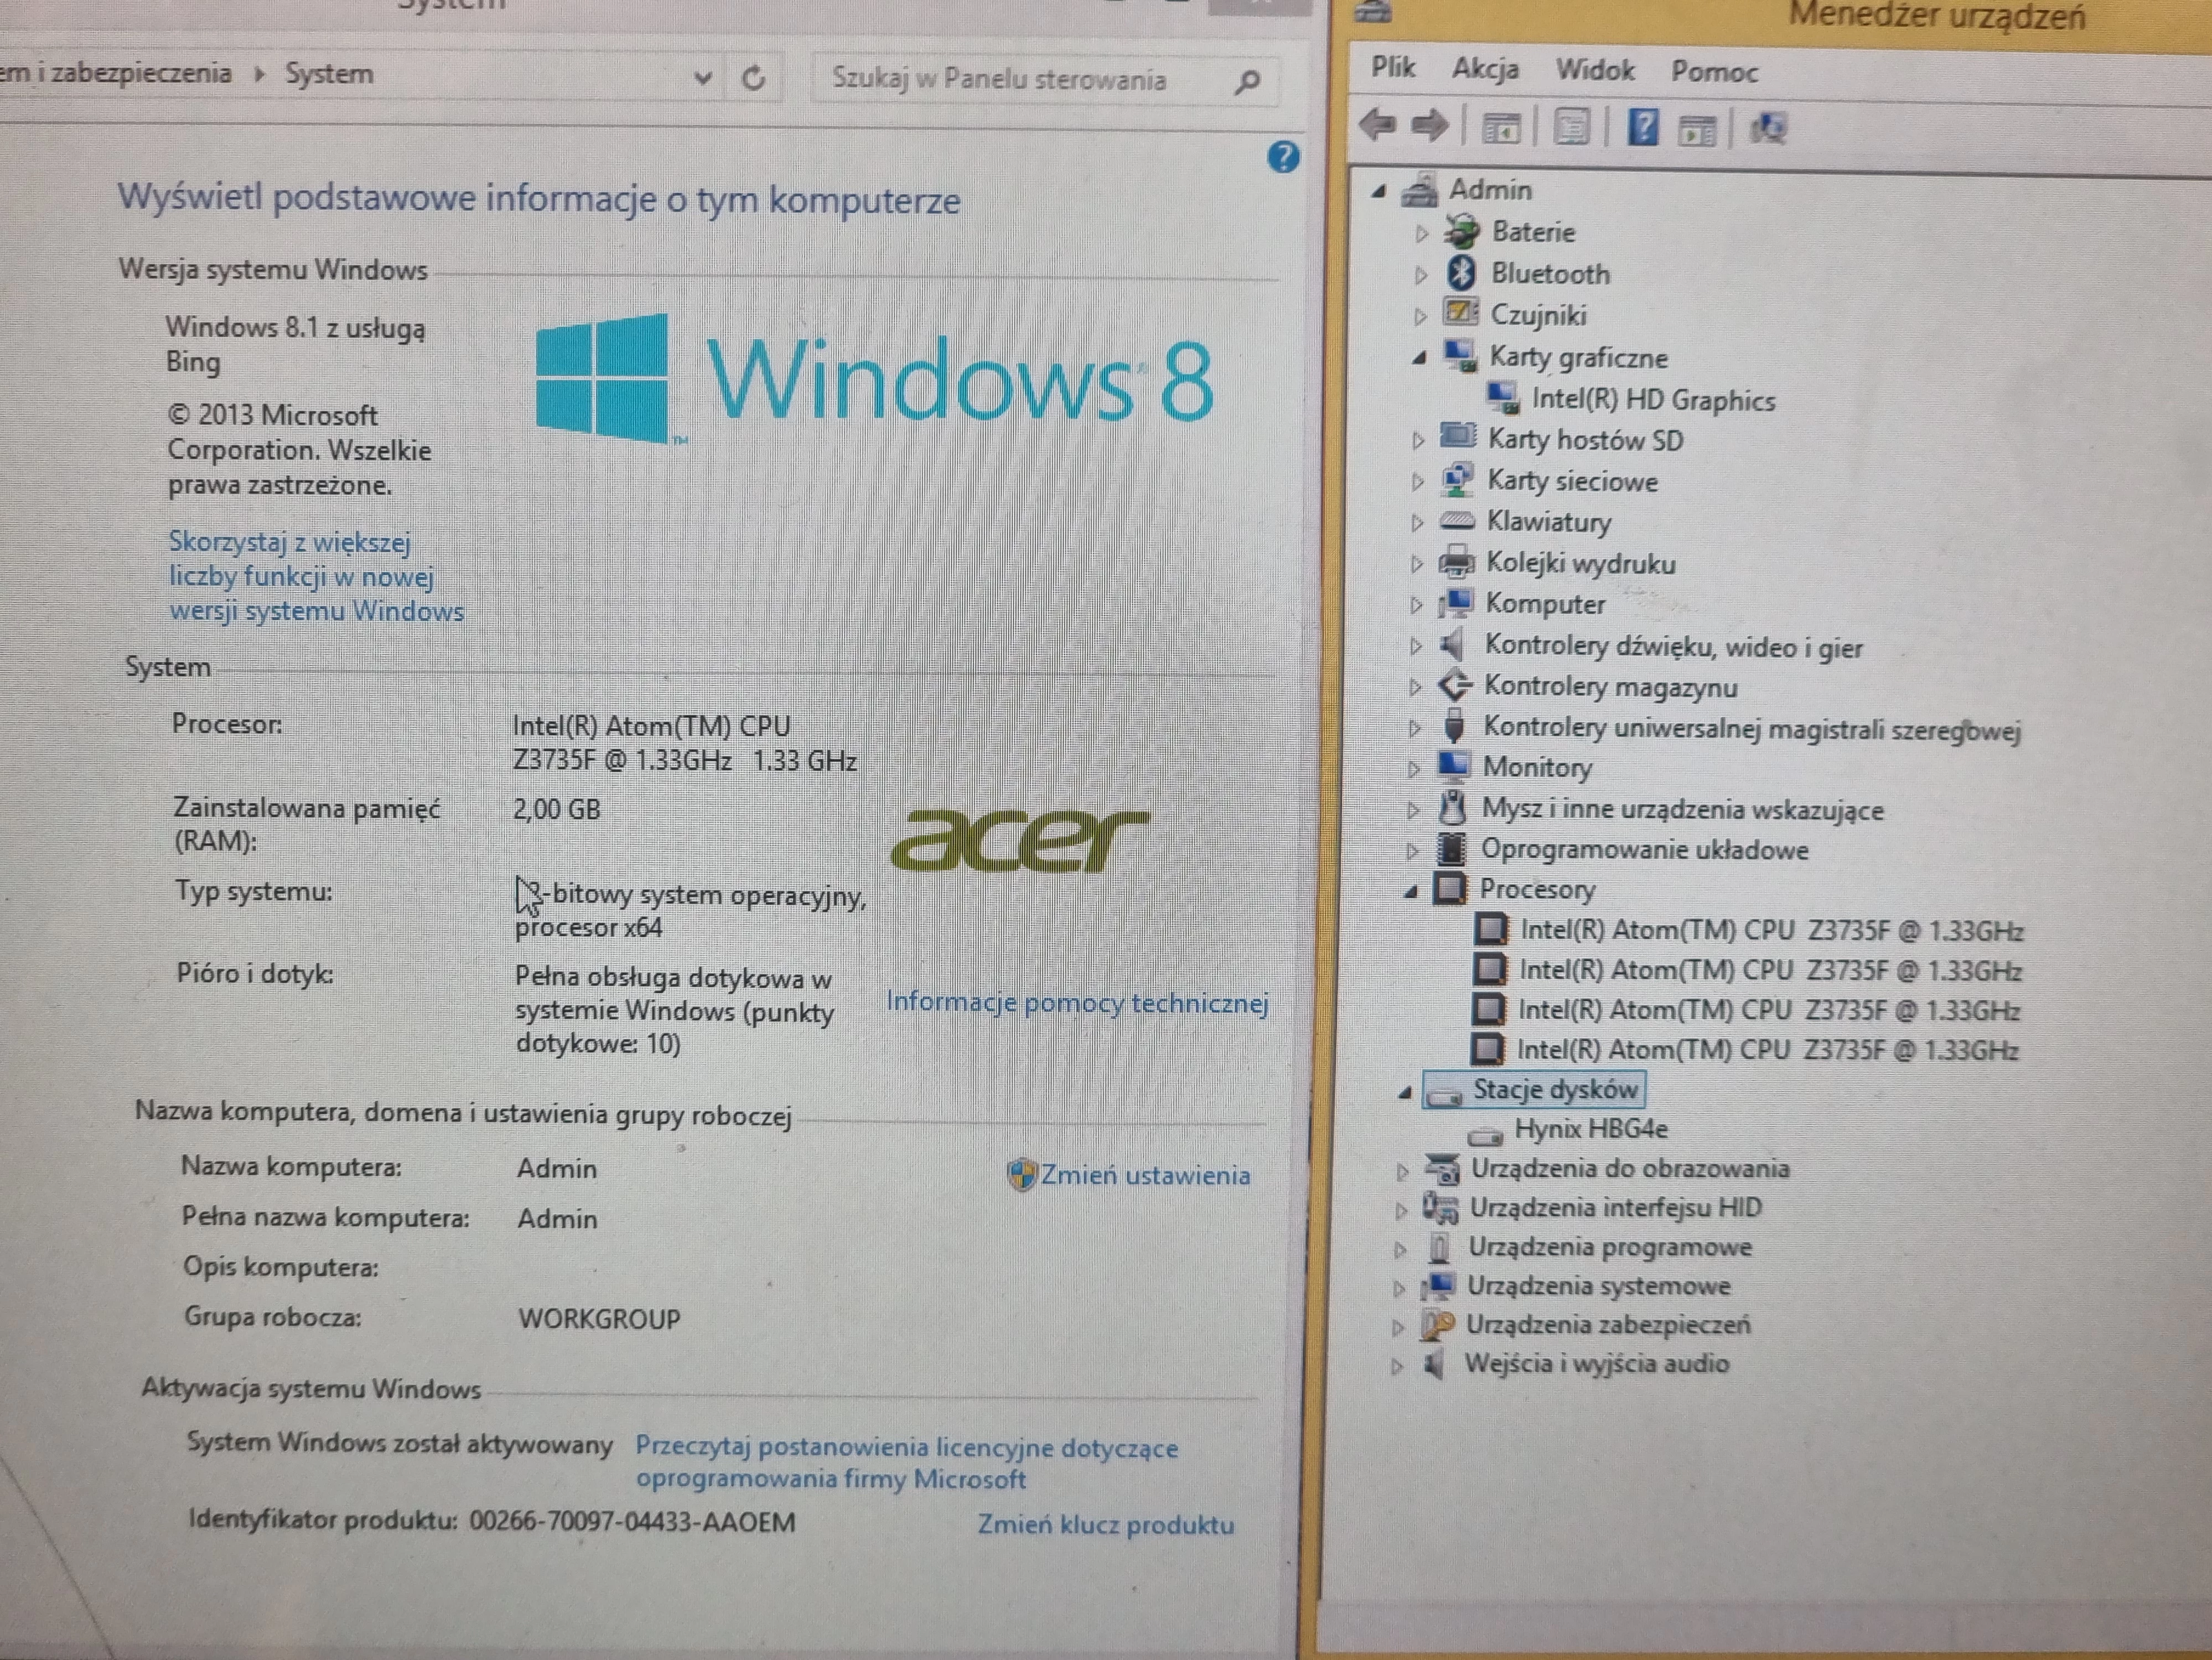This screenshot has height=1660, width=2212.
Task: Click the Zmień ustawienia link
Action: coord(1144,1175)
